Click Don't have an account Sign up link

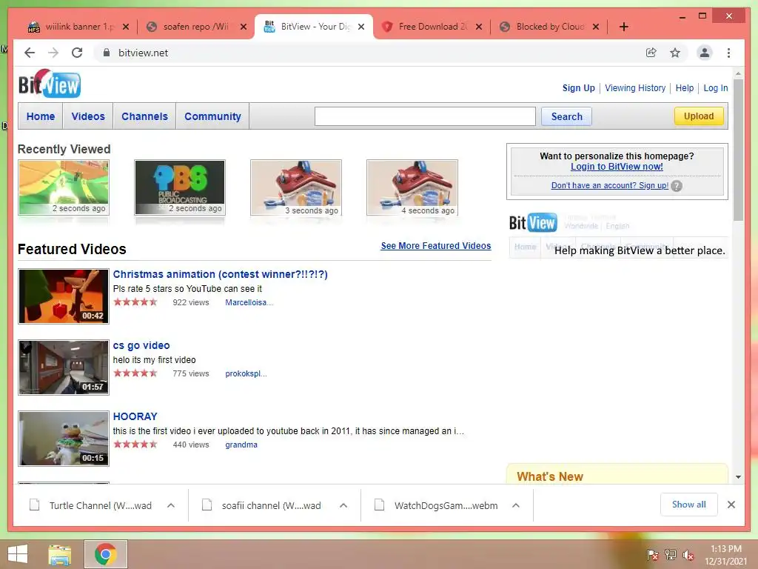coord(610,185)
